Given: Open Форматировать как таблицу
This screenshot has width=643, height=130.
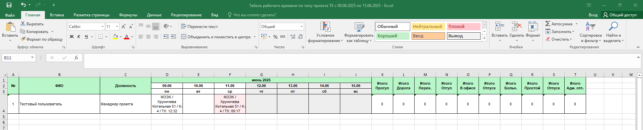Looking at the screenshot, I should coord(359,32).
